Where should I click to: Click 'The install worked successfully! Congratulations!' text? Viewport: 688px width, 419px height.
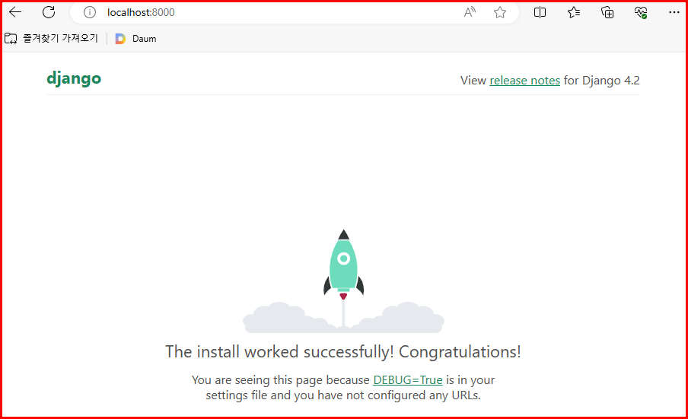tap(343, 351)
